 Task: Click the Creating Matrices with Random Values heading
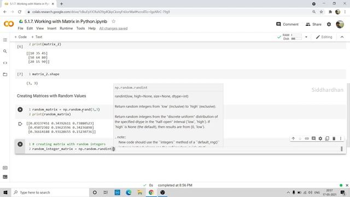(51, 96)
